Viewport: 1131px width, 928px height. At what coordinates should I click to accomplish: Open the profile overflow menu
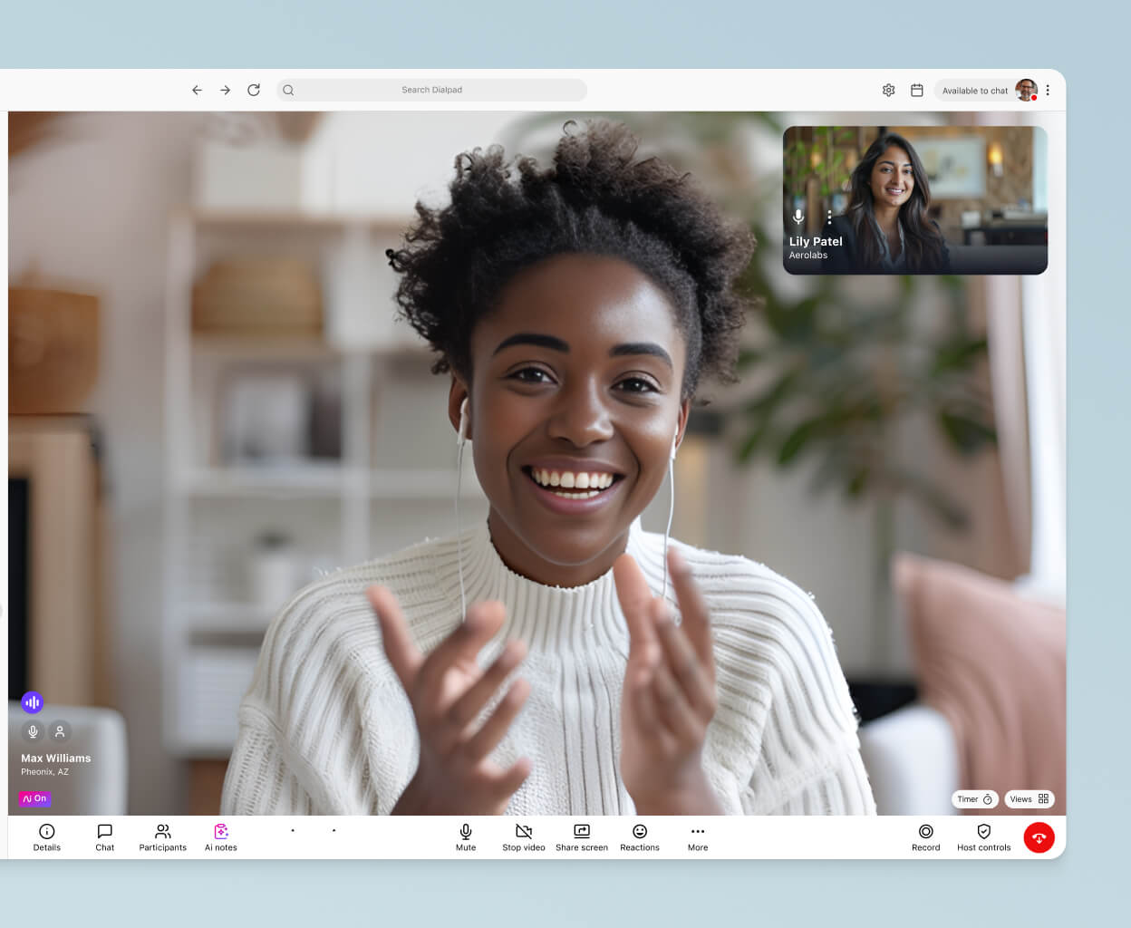(1047, 90)
